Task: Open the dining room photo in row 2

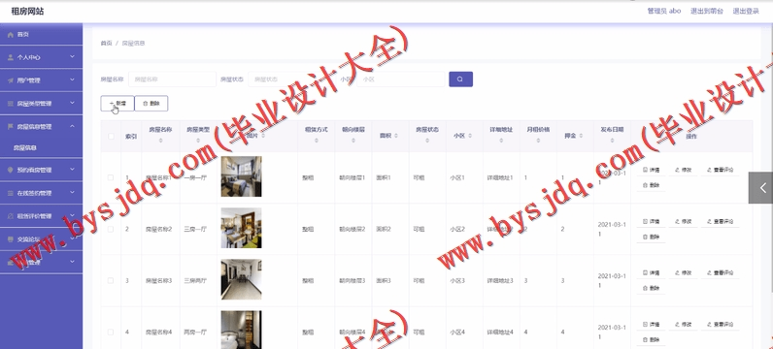Action: click(241, 228)
